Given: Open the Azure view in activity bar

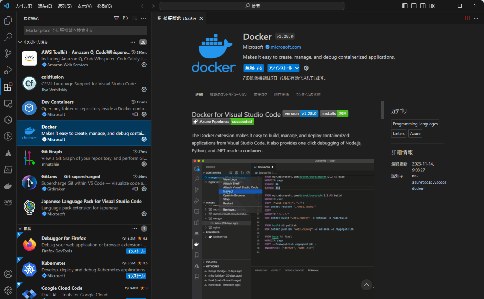Looking at the screenshot, I should [x=8, y=153].
